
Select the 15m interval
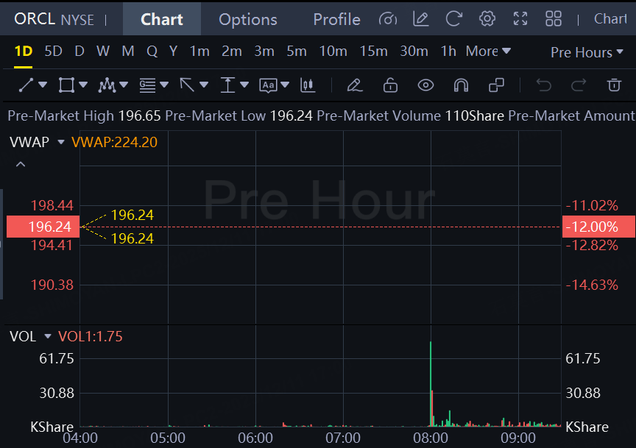tap(373, 51)
